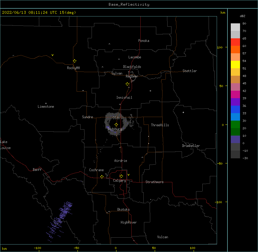Click the Lacombe city label
The height and width of the screenshot is (252, 258).
point(135,57)
